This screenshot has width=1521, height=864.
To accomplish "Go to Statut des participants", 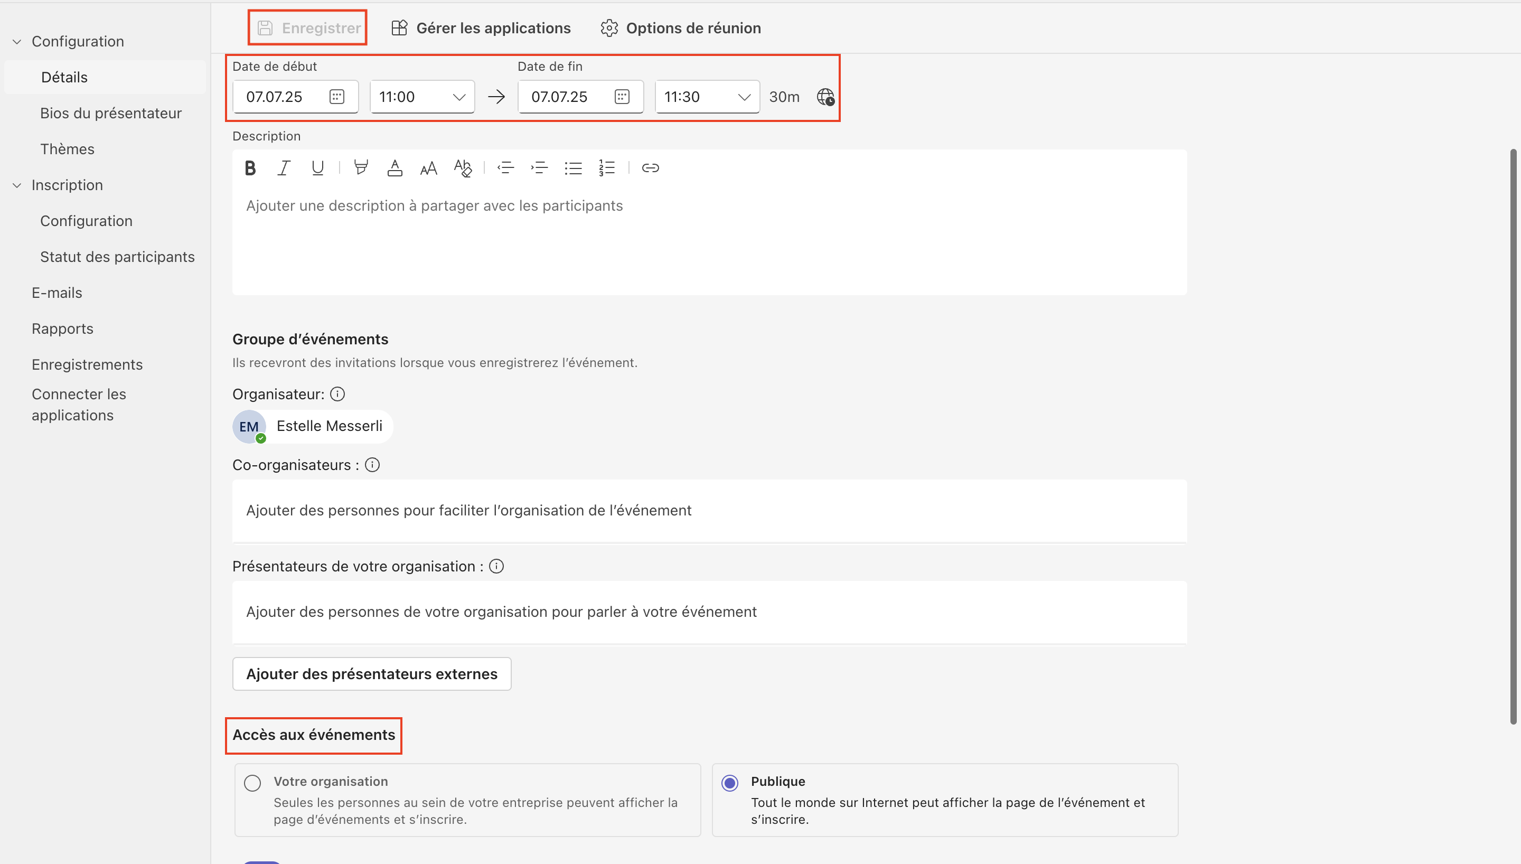I will tap(117, 257).
